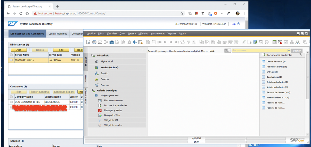Click the email envelope toolbar icon

click(100, 42)
